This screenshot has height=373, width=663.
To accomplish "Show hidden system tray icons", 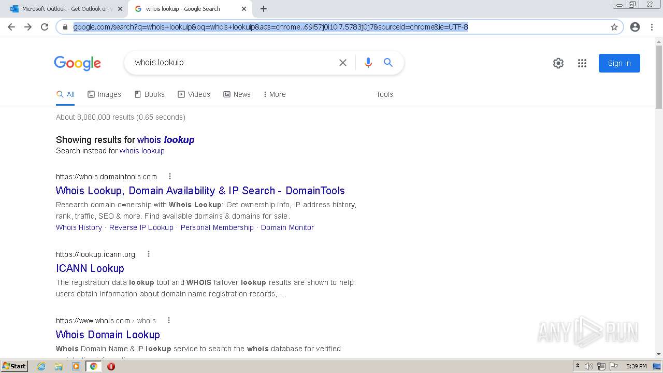I will [578, 366].
